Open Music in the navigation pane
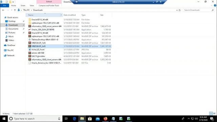The image size is (217, 122). tap(11, 36)
